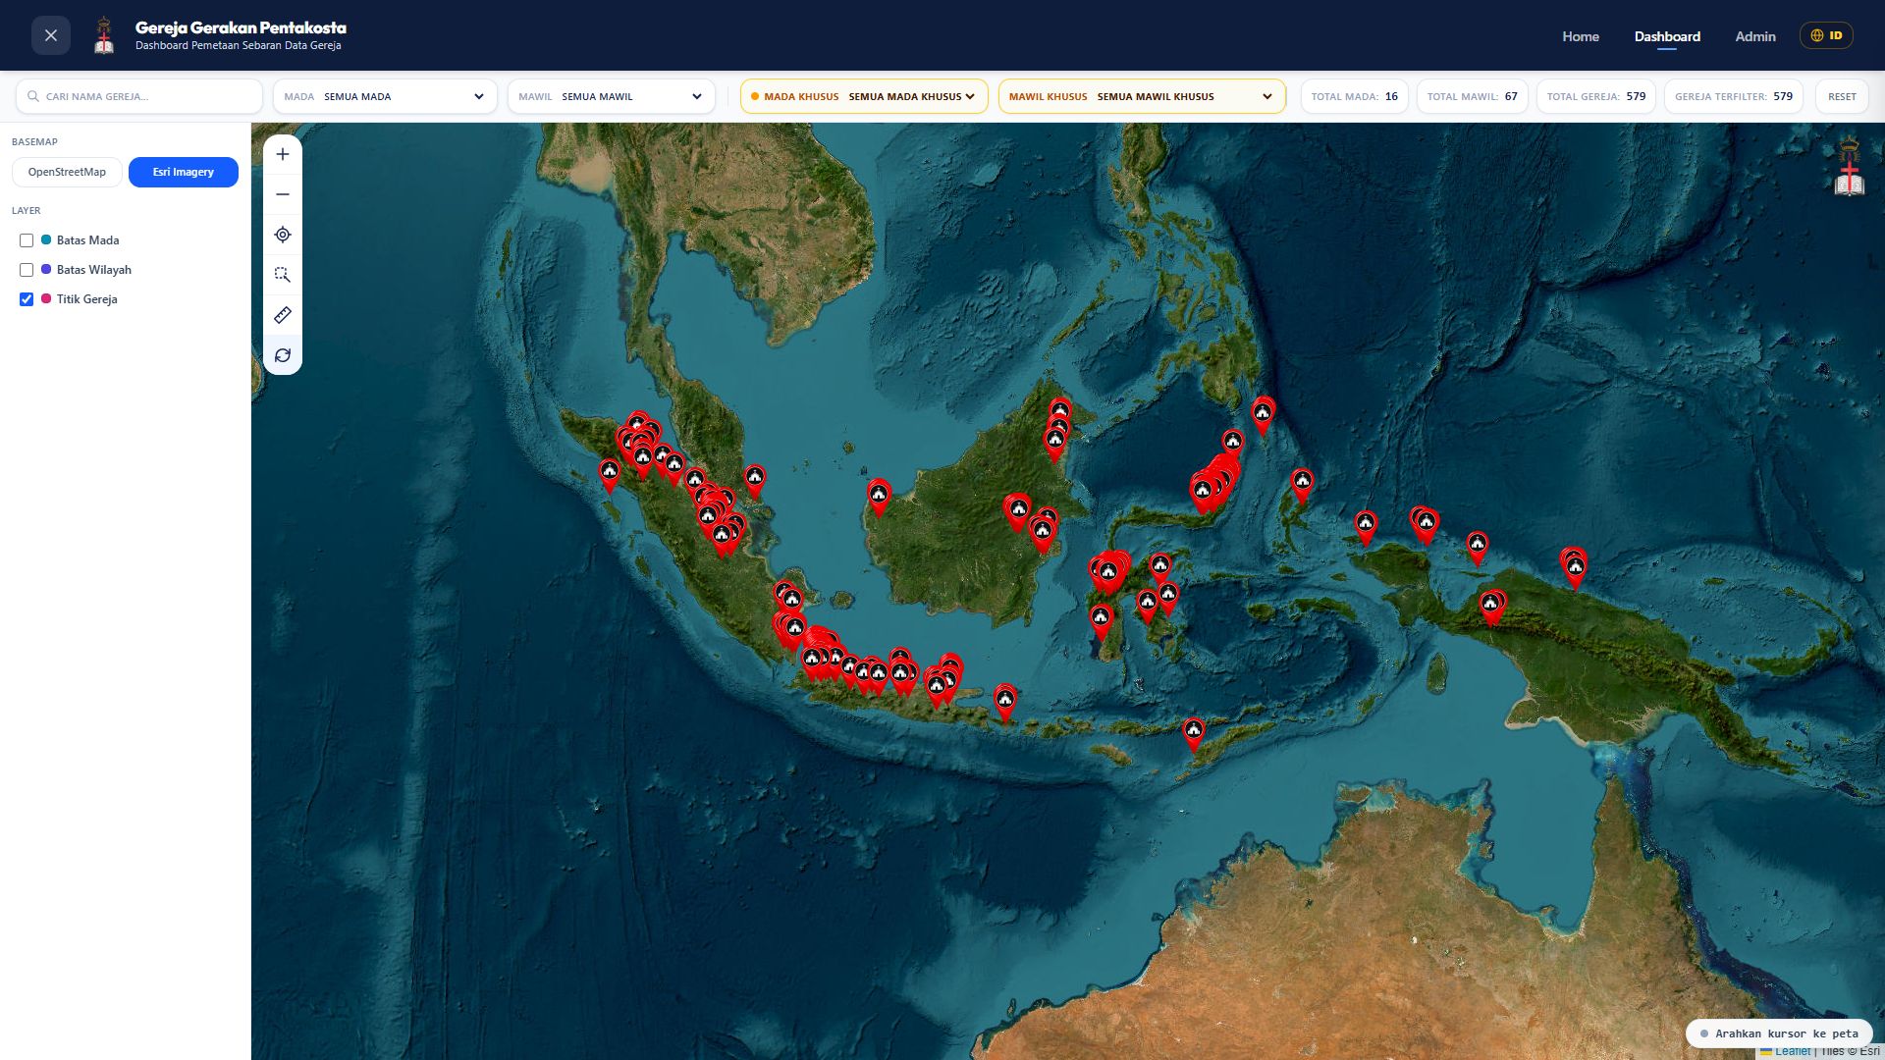Open the Mada Khusus dropdown
Screen dimensions: 1885x1060
coord(864,96)
